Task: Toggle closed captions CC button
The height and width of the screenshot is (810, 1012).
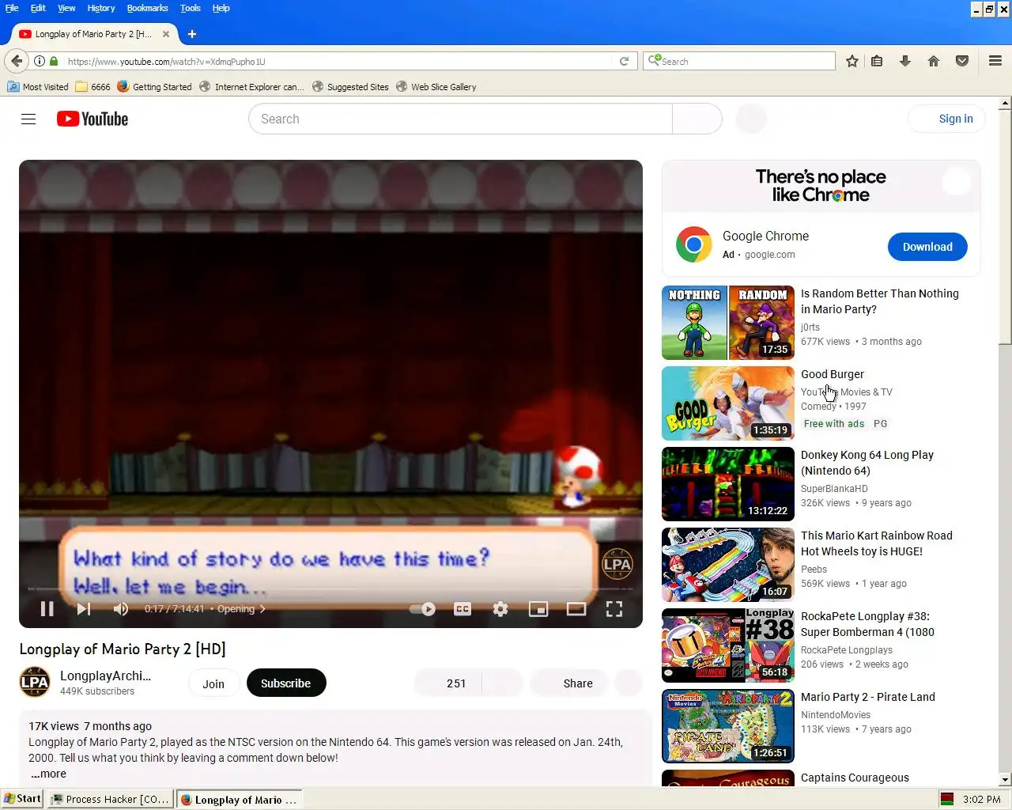Action: coord(463,608)
